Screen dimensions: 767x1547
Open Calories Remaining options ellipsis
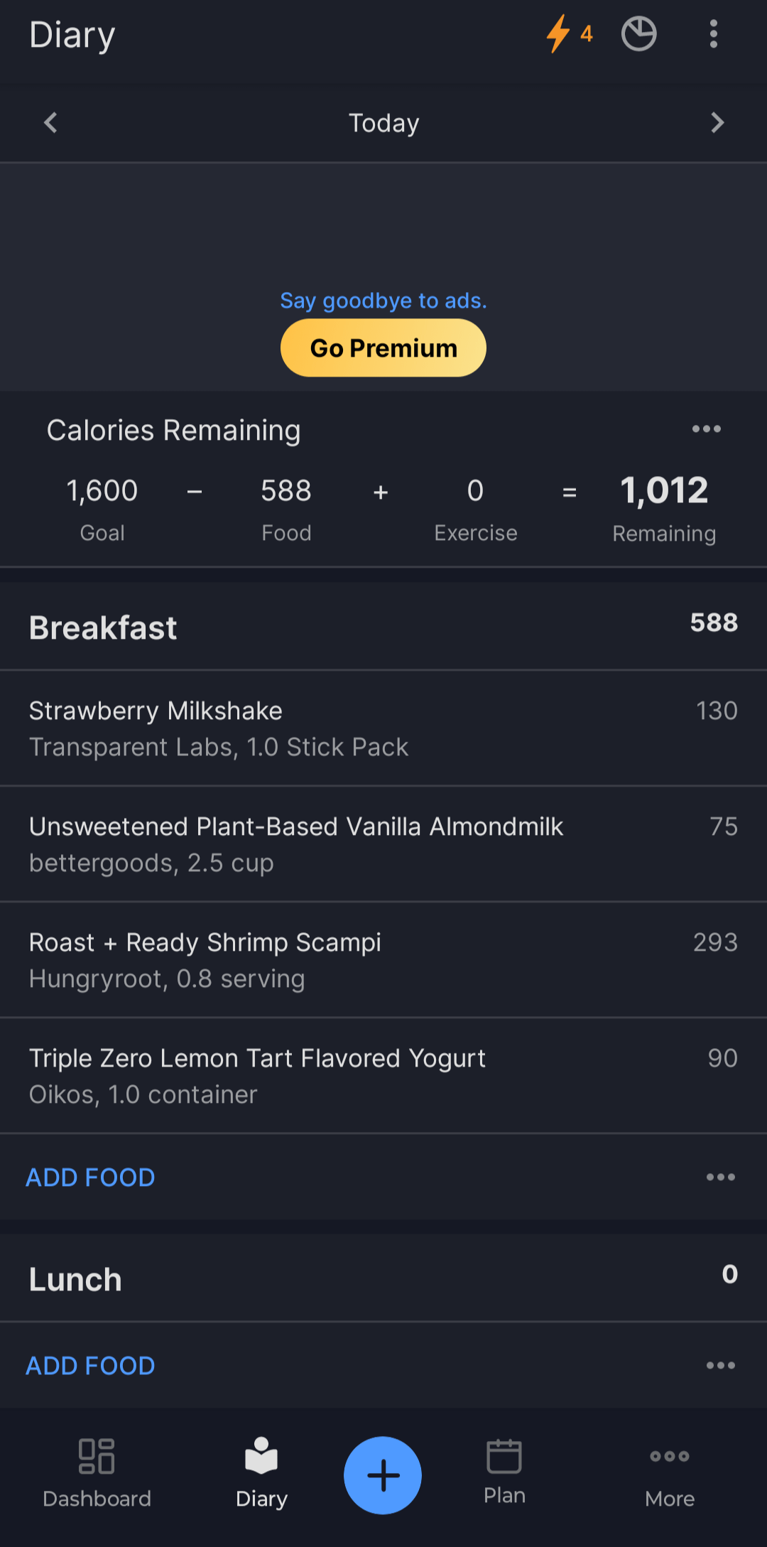click(706, 429)
